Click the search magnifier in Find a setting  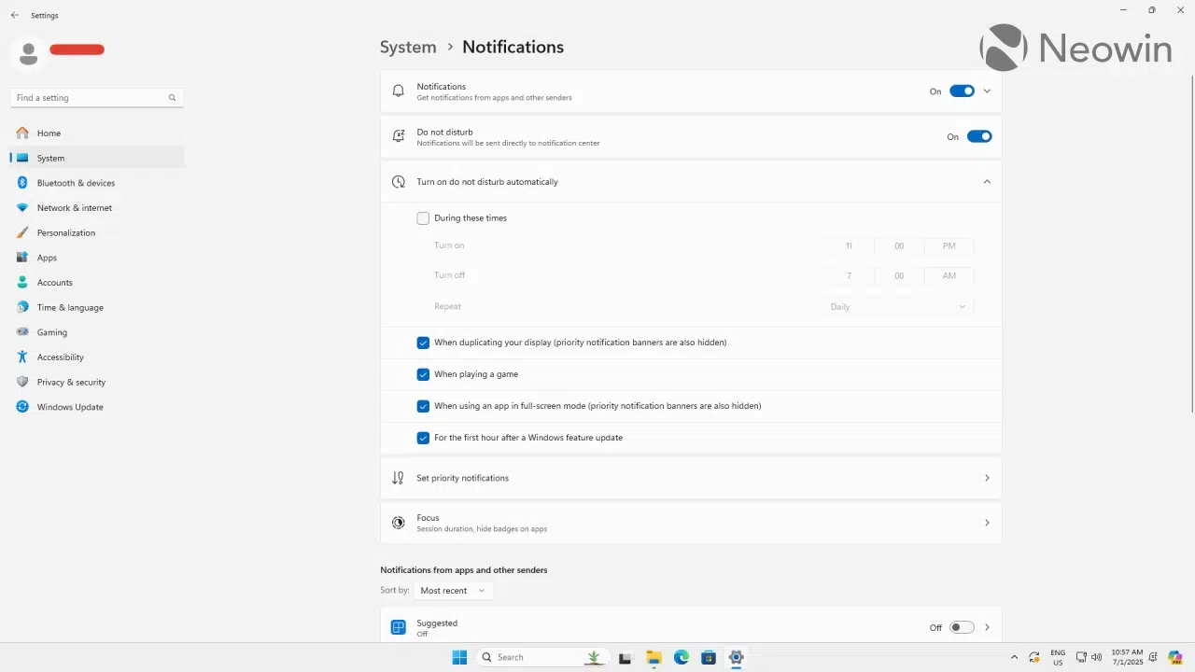click(x=172, y=98)
